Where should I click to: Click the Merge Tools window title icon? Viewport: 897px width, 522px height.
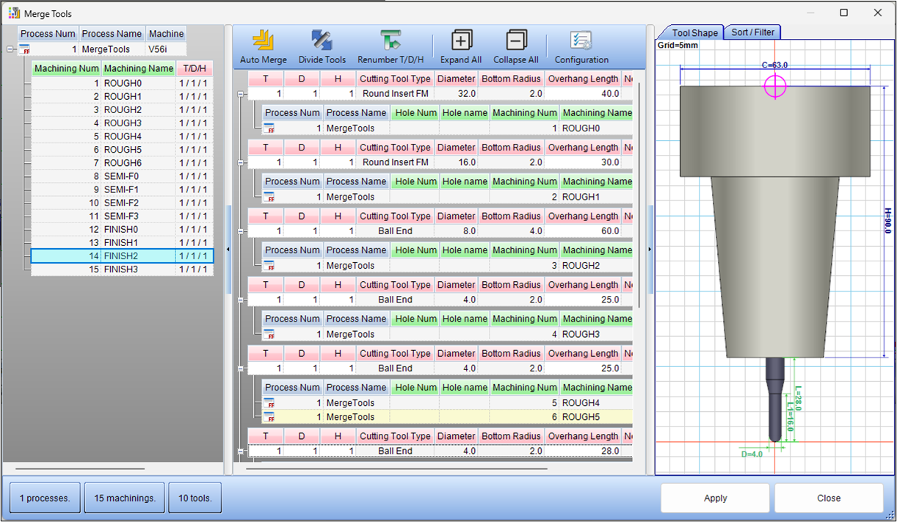(x=14, y=13)
